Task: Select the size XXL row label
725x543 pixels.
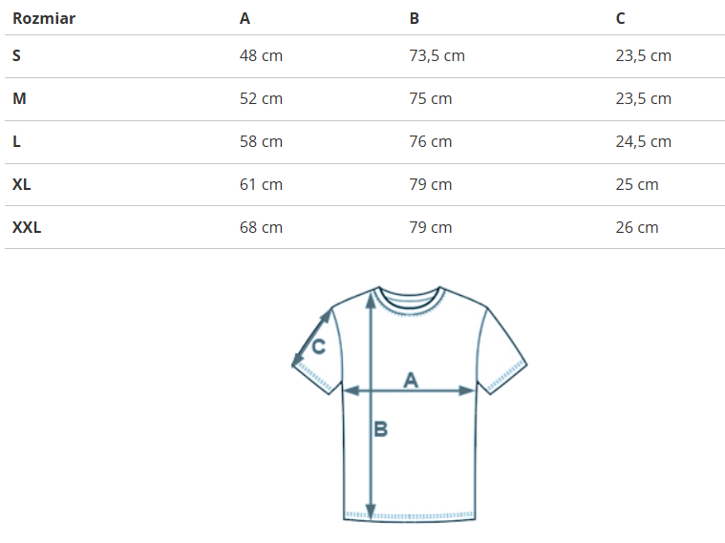Action: [x=27, y=227]
